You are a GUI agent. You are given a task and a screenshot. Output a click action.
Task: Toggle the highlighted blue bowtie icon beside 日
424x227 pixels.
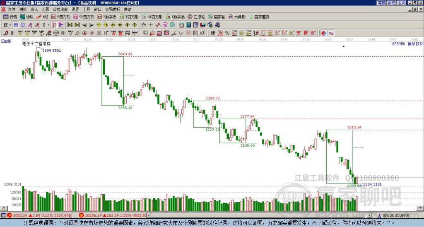coord(16,25)
